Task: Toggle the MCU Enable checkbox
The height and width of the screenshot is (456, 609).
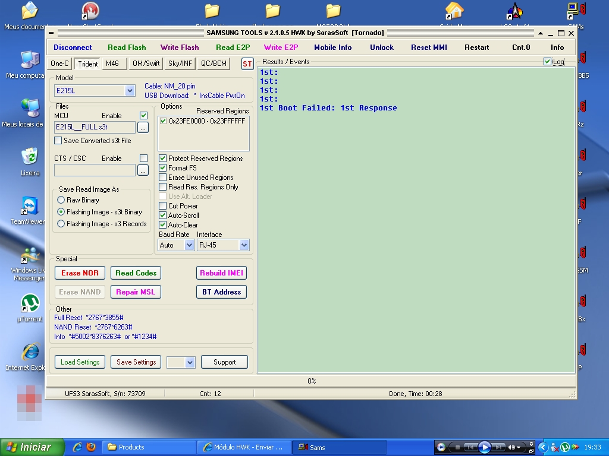Action: 143,116
